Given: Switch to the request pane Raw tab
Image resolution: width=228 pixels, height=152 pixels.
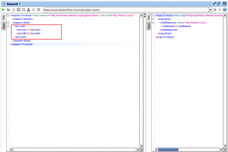Looking at the screenshot, I should click(4, 26).
